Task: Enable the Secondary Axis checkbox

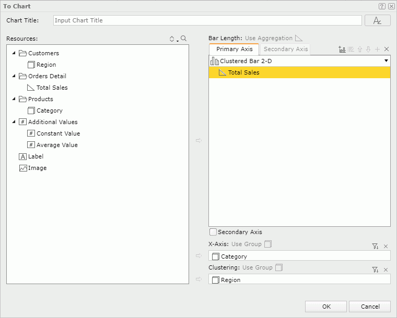Action: pyautogui.click(x=213, y=232)
